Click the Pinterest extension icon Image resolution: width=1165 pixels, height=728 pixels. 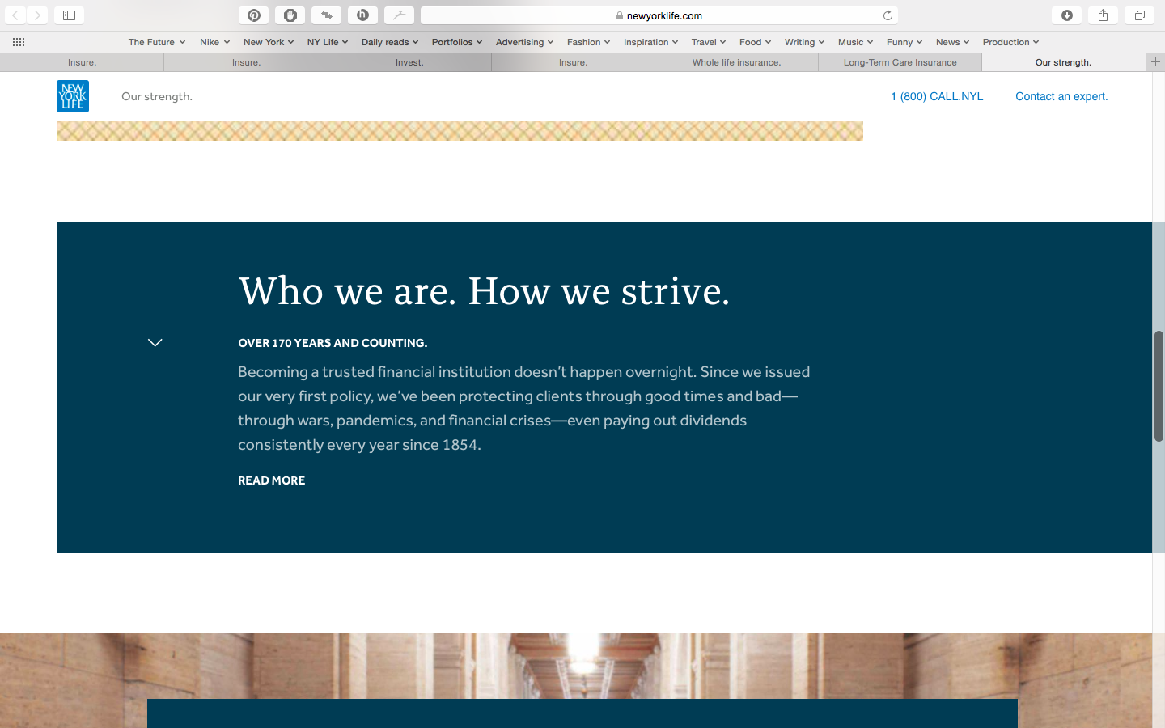pos(253,15)
